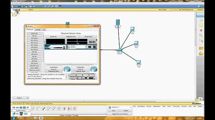
Task: Select the Add Simple PDU envelope
Action: click(201, 48)
